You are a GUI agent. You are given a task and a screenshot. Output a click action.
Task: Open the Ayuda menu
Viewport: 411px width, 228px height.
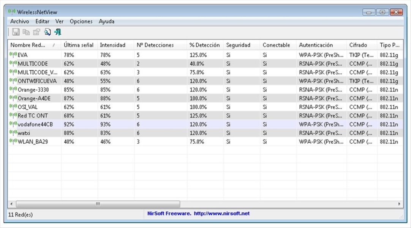[x=106, y=22]
